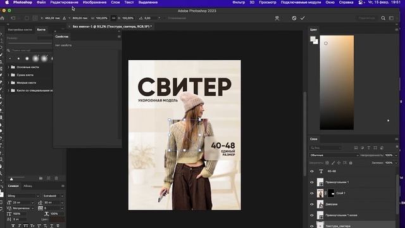The image size is (405, 228).
Task: Hide the Девушка layer
Action: point(312,204)
